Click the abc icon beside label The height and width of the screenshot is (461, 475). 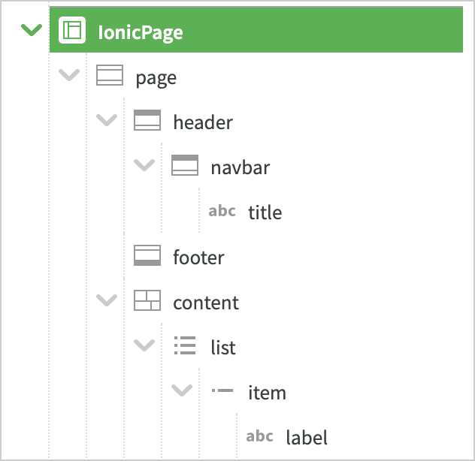coord(260,437)
